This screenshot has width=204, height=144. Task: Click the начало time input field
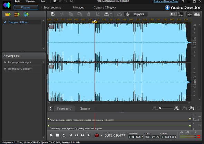[x=136, y=137]
